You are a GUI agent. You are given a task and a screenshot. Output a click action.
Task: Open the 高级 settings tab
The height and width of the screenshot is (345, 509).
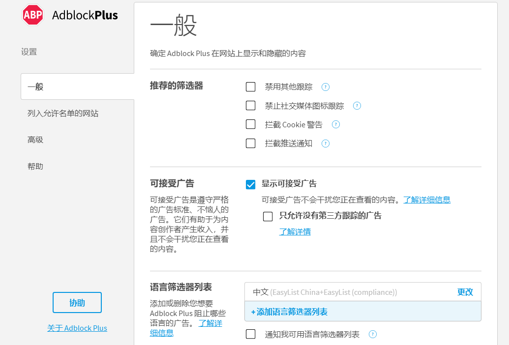click(34, 140)
